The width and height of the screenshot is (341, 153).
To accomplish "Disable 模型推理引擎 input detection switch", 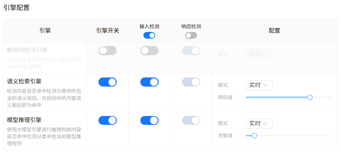I will [149, 120].
